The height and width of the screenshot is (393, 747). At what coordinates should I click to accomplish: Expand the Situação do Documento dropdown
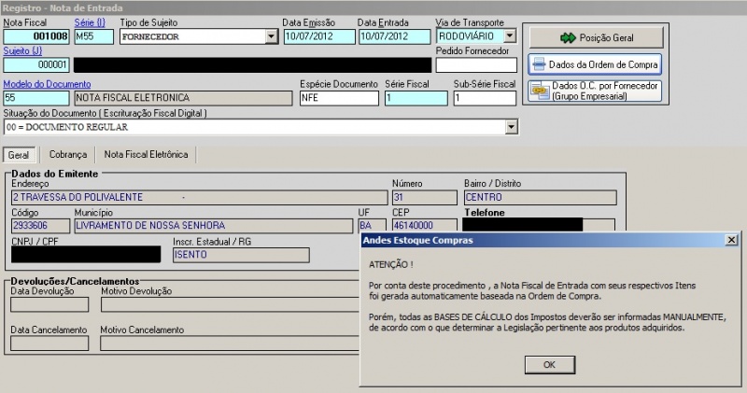tap(511, 127)
